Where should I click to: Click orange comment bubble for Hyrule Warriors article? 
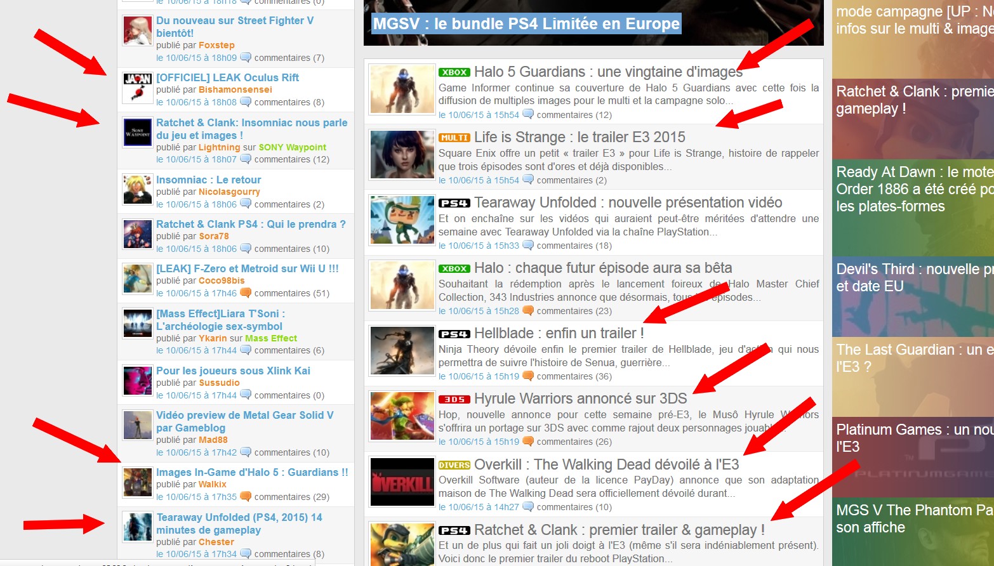click(528, 441)
